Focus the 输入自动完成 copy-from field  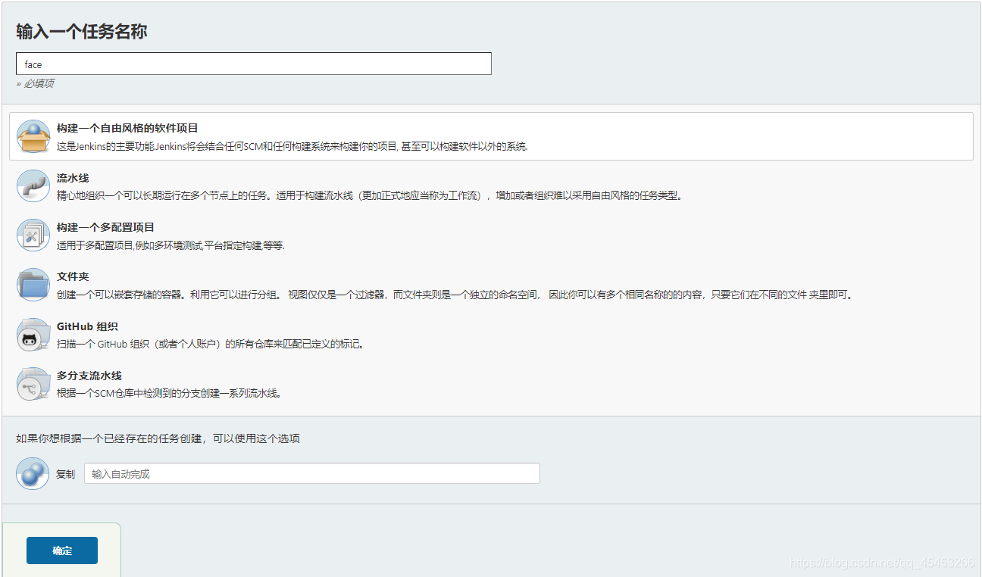(x=312, y=473)
